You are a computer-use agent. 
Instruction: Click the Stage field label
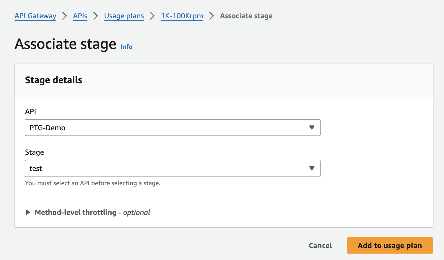pos(34,152)
